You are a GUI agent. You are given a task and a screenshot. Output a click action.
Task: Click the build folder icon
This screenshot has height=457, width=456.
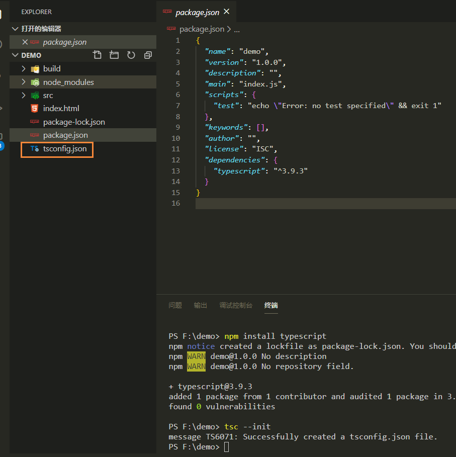(x=35, y=69)
